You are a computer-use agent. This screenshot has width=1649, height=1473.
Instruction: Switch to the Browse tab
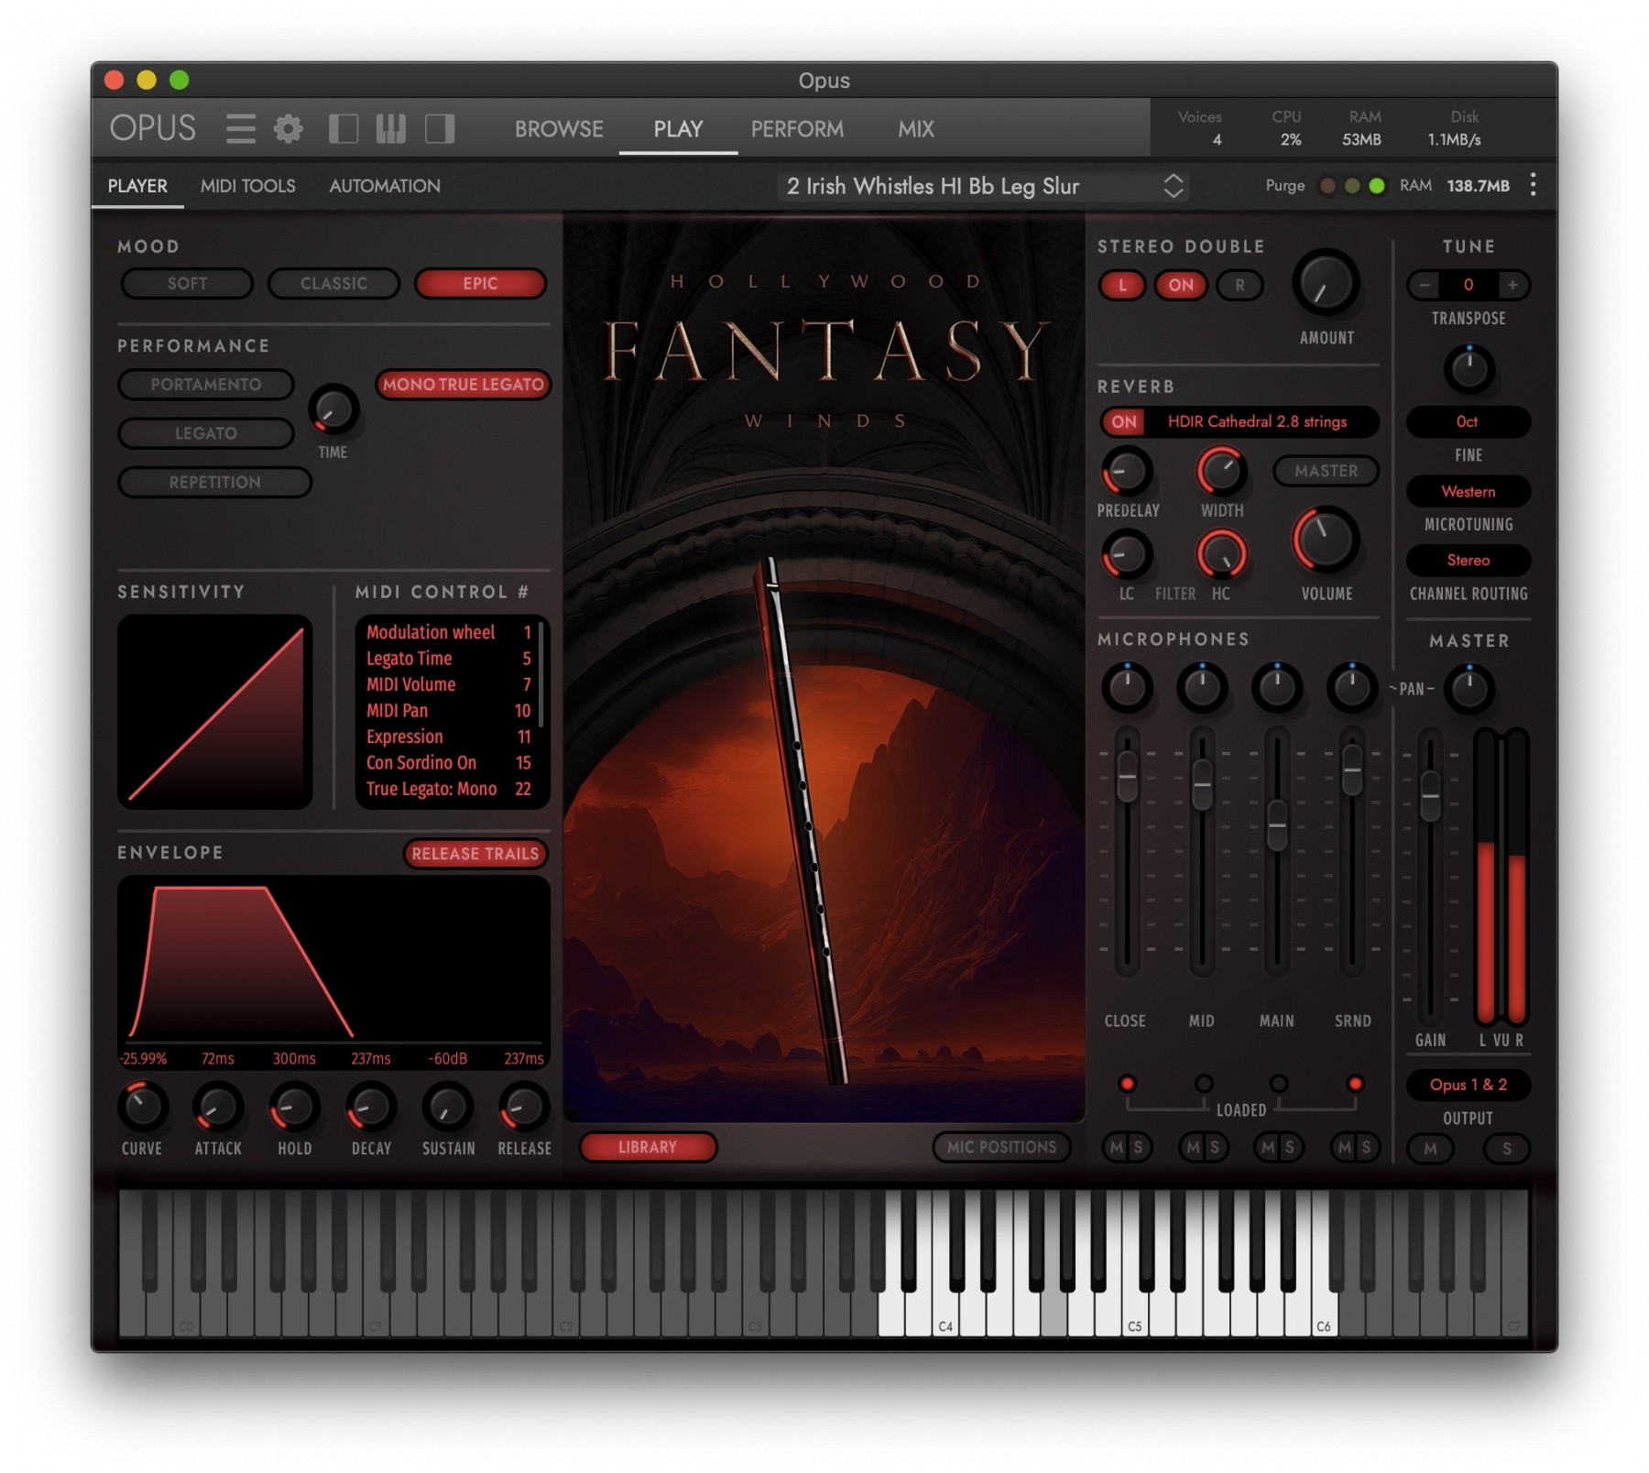[559, 129]
